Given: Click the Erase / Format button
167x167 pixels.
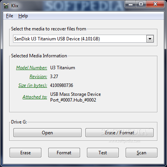Looking at the screenshot, I should point(120,133).
